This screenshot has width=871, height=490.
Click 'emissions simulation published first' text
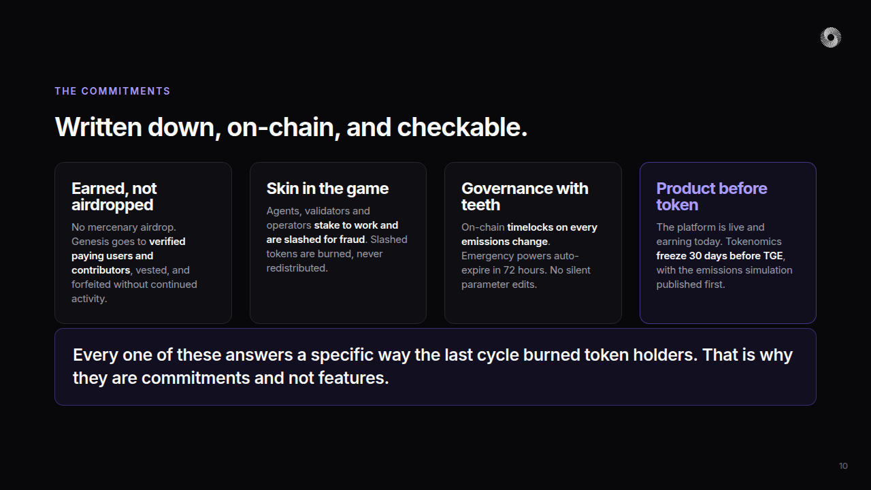click(x=724, y=277)
